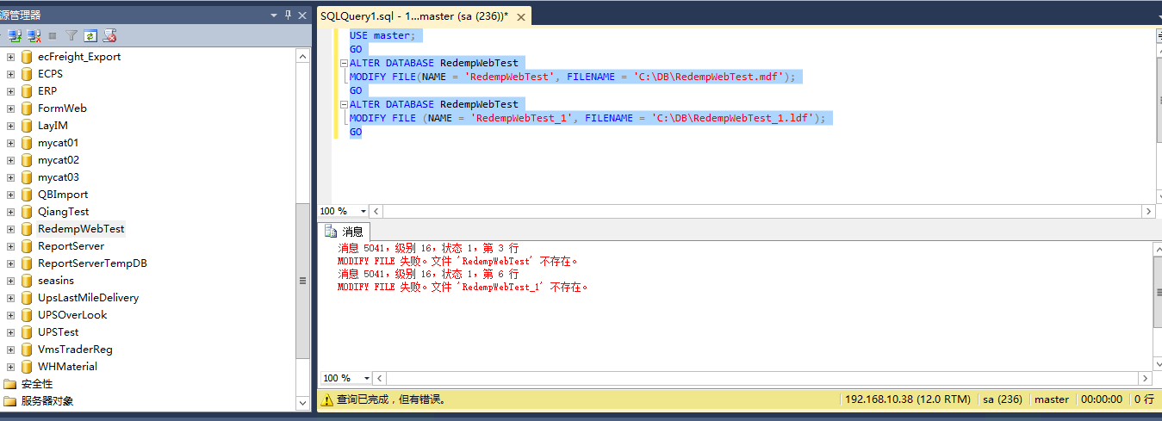This screenshot has width=1162, height=421.
Task: Expand the ERP database node
Action: pos(10,91)
